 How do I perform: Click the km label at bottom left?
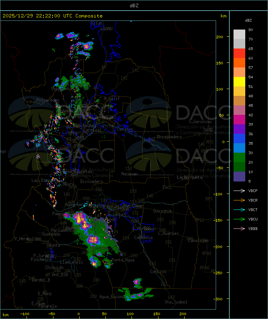5,315
